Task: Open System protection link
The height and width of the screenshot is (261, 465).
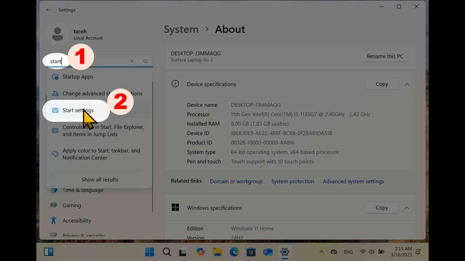Action: point(292,181)
